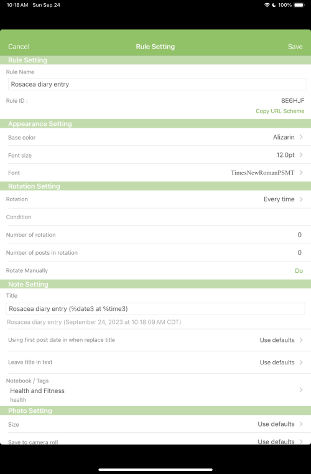Open the Font size chevron
The height and width of the screenshot is (474, 311).
301,154
